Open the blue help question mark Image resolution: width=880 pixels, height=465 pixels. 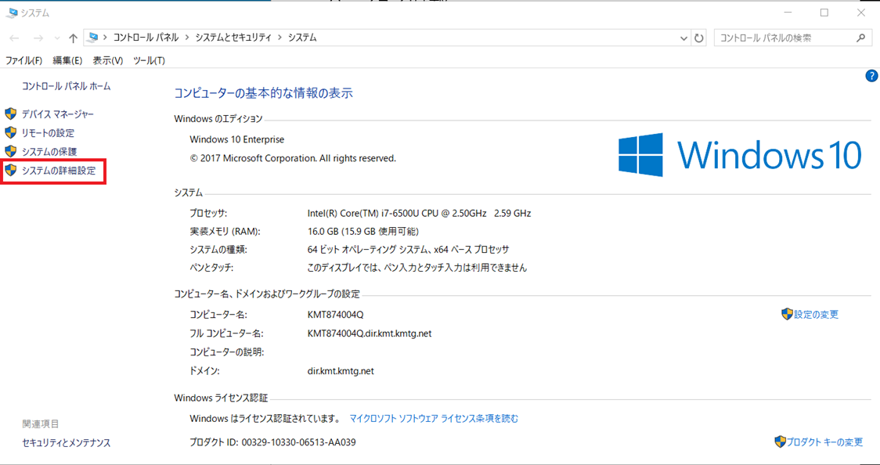(x=871, y=76)
